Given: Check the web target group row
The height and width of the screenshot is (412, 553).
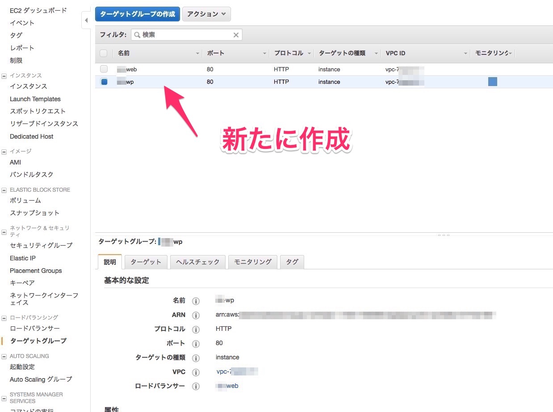Looking at the screenshot, I should coord(104,69).
